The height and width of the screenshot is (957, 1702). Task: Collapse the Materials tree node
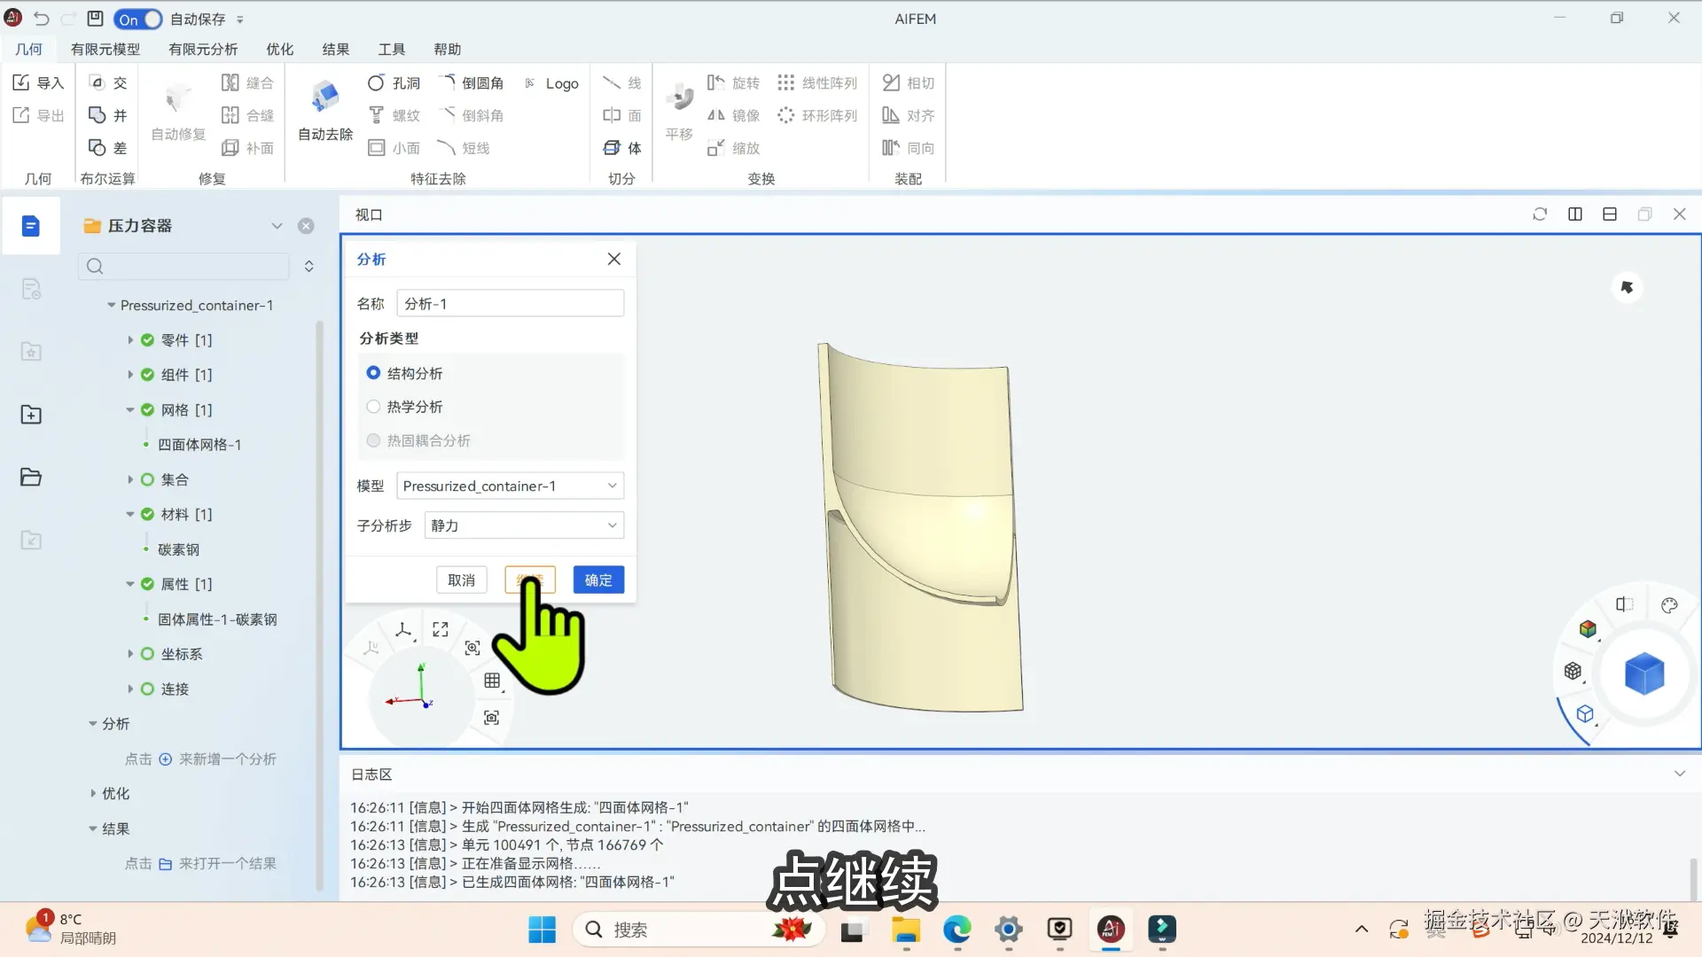[130, 514]
